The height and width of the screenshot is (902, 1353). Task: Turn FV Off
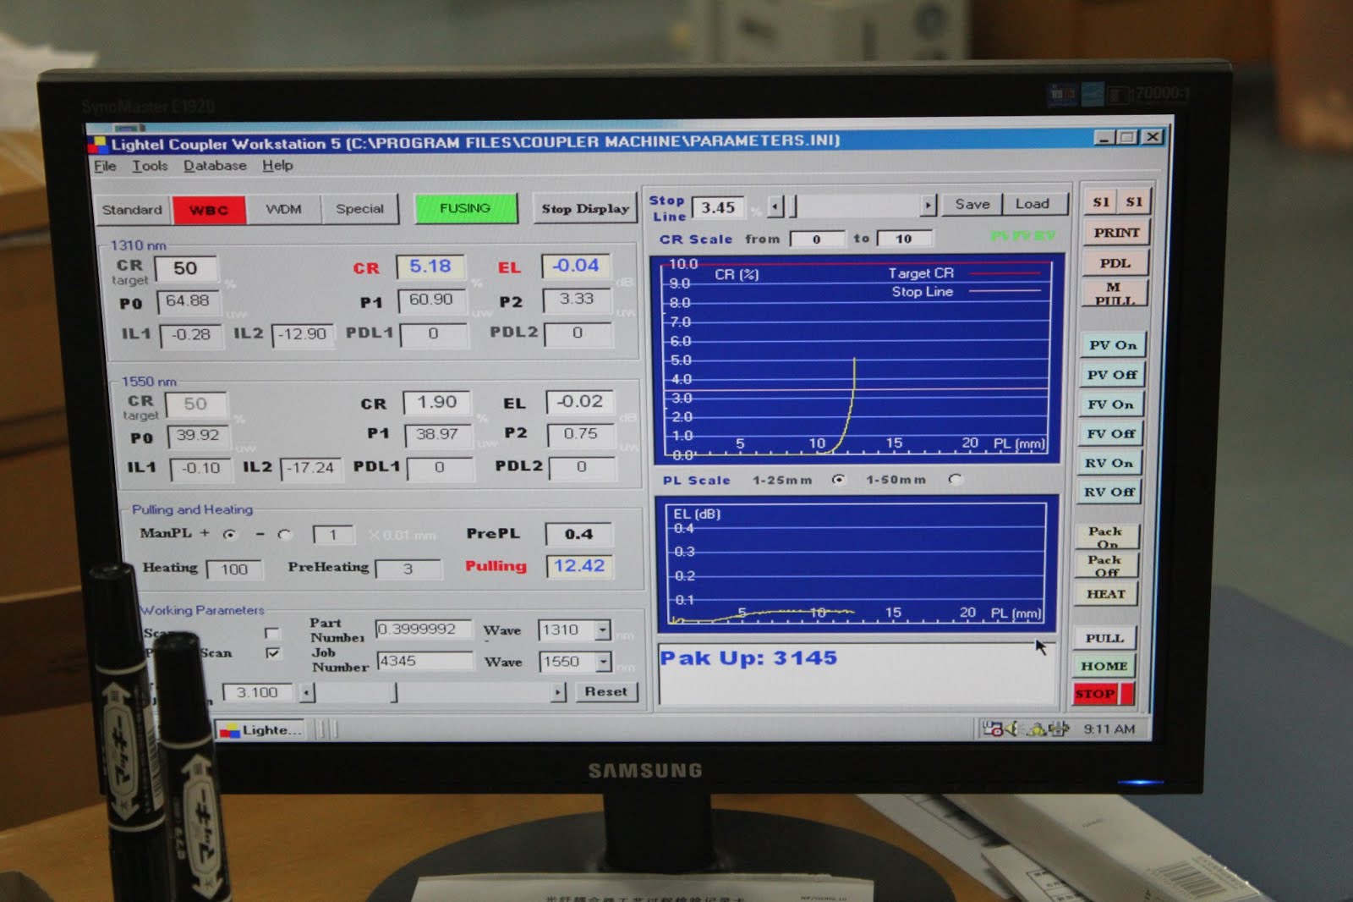(1110, 434)
